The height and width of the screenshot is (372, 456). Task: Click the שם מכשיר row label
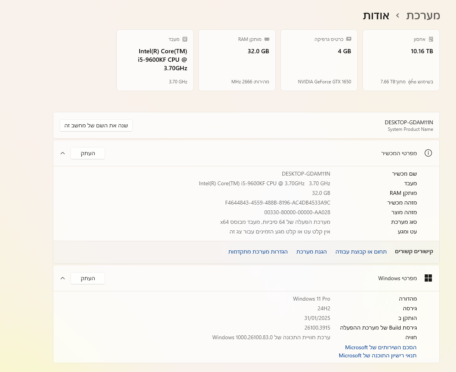point(404,174)
